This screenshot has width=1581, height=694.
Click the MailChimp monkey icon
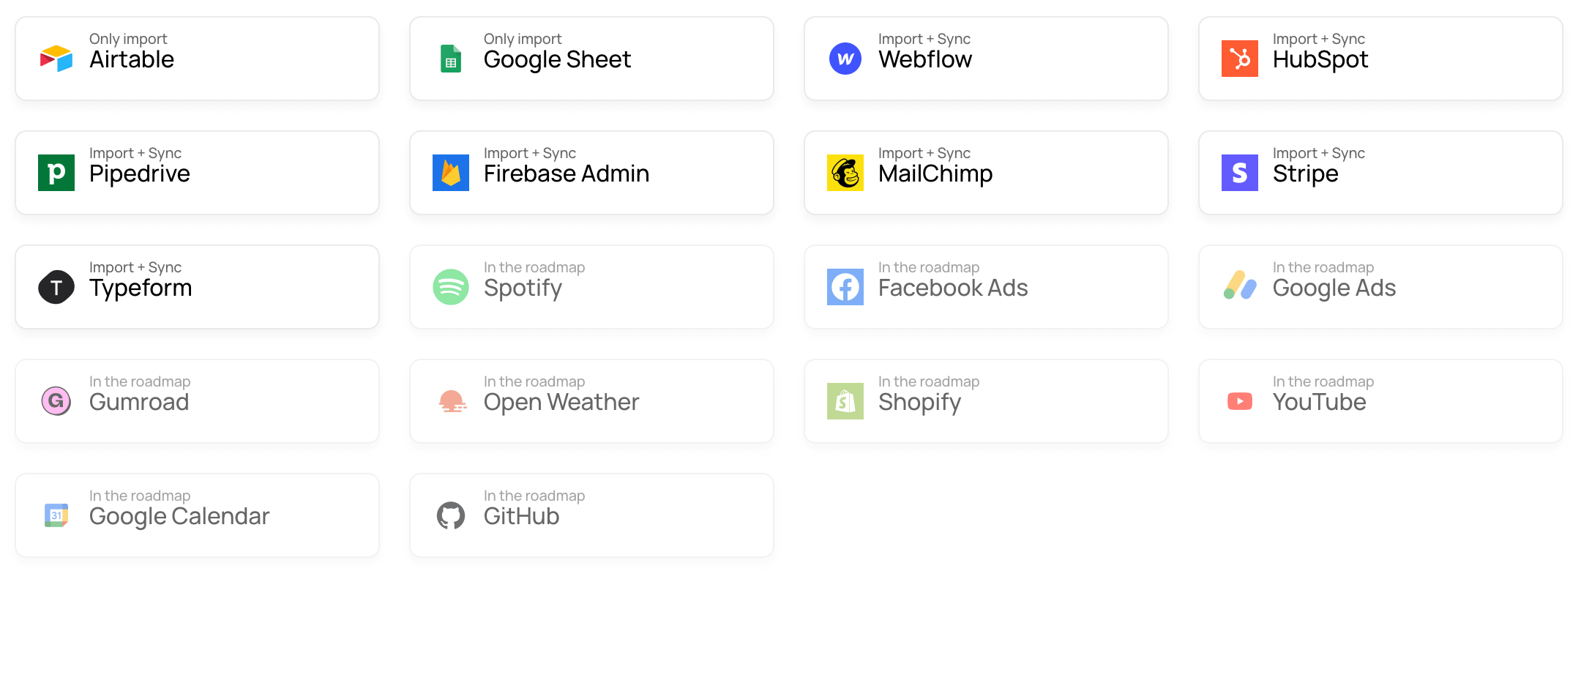coord(845,173)
